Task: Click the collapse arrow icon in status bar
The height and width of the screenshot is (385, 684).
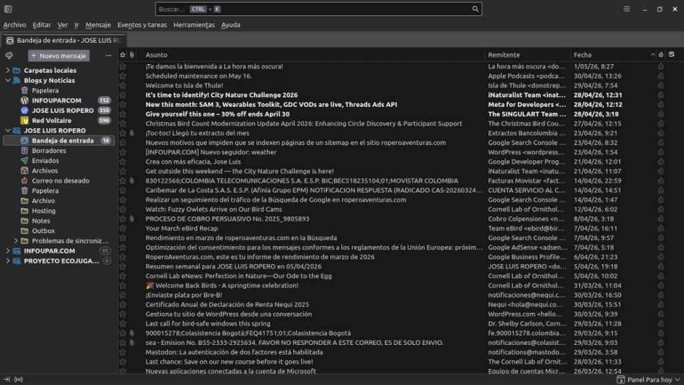Action: (x=7, y=380)
